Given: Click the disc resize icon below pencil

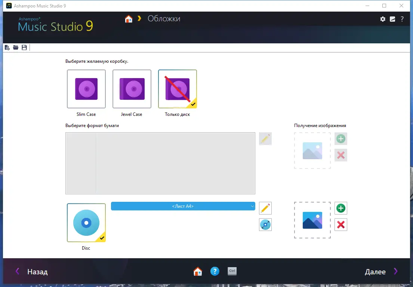Looking at the screenshot, I should pos(265,225).
